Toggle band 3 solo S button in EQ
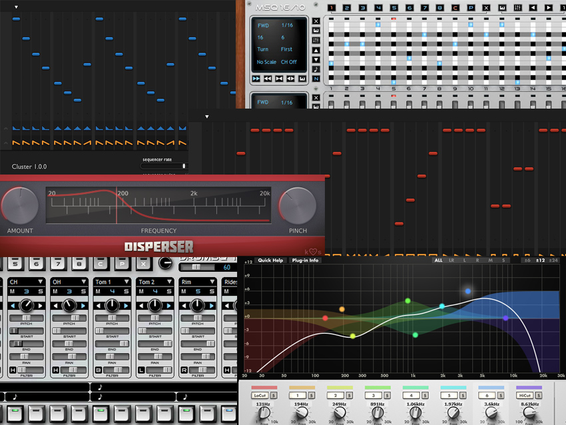 tap(387, 396)
